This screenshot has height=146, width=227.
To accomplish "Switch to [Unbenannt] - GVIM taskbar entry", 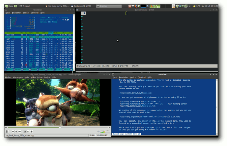I will tap(83, 6).
